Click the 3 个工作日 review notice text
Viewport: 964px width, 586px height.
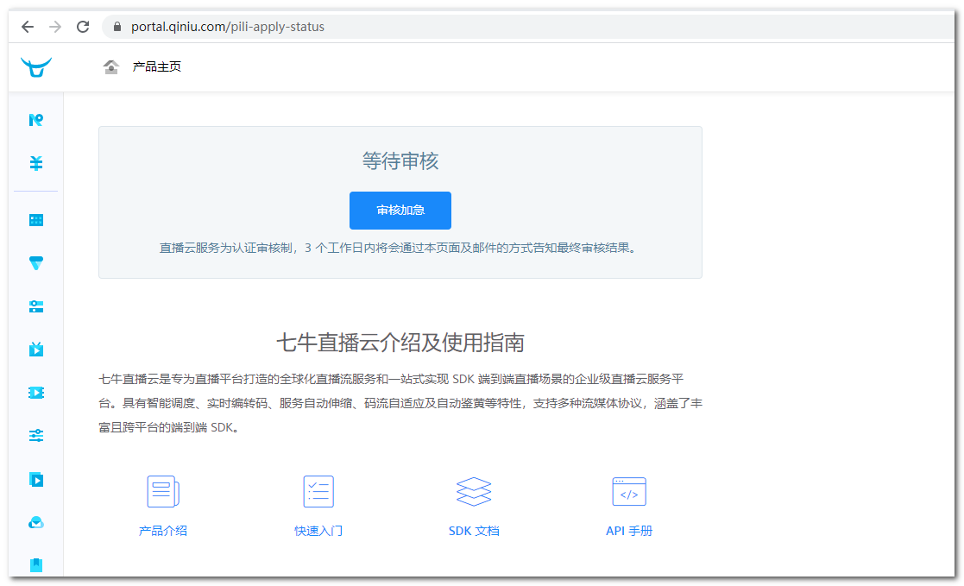point(400,248)
